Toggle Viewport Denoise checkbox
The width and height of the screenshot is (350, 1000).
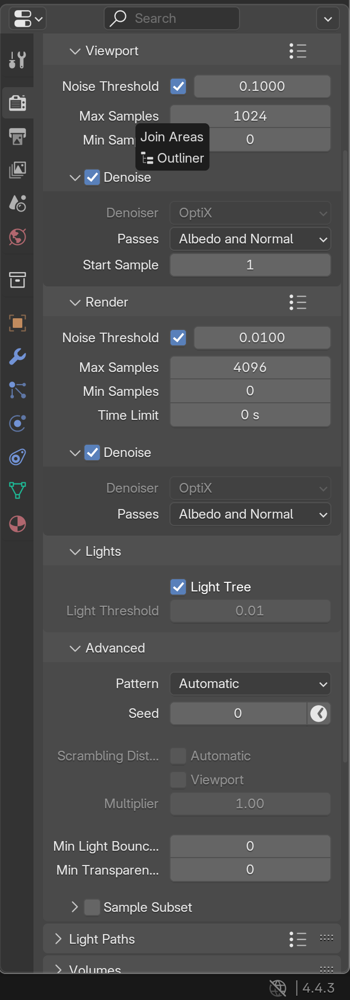pyautogui.click(x=92, y=177)
